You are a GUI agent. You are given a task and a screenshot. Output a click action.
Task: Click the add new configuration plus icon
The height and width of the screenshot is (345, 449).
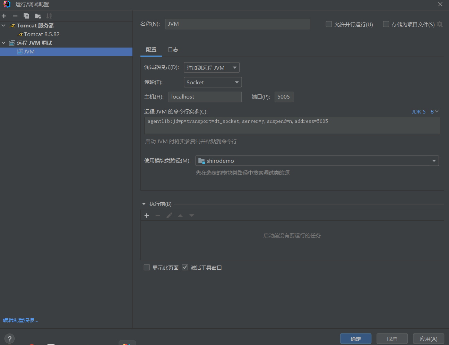pyautogui.click(x=4, y=16)
